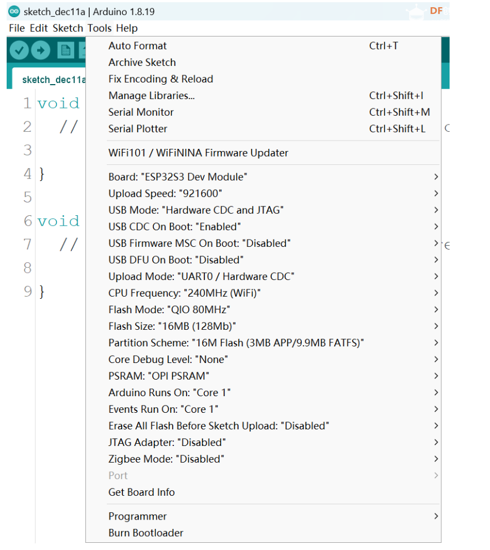
Task: Expand PSRAM "OPI PSRAM" submenu
Action: (x=263, y=376)
